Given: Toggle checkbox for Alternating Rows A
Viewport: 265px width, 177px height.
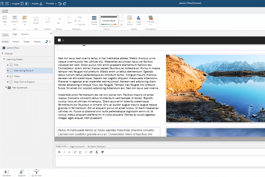Looking at the screenshot, I should tap(11, 71).
